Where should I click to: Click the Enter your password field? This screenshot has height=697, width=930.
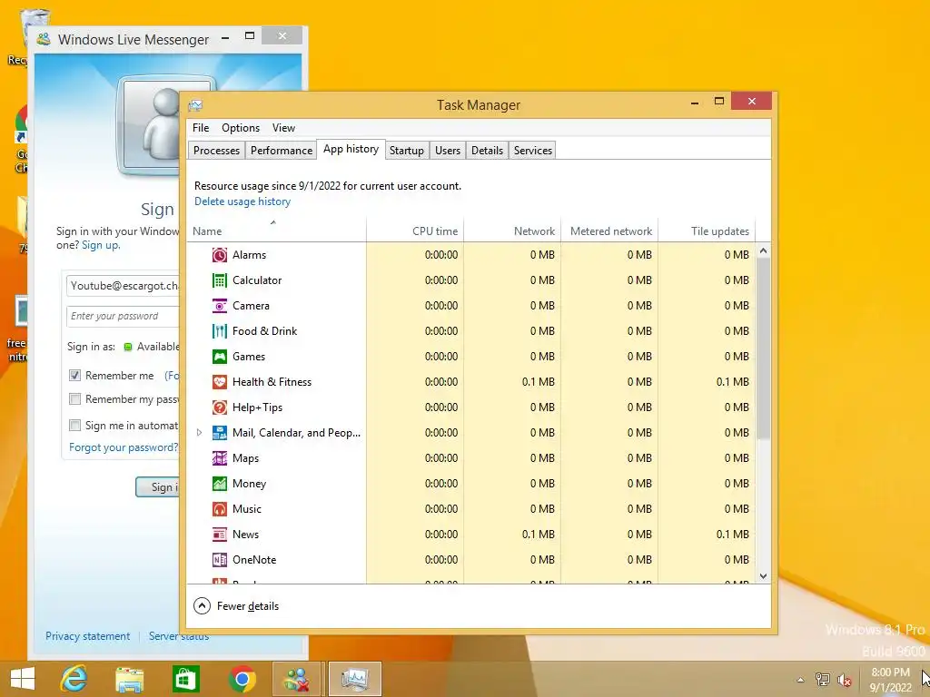click(124, 316)
